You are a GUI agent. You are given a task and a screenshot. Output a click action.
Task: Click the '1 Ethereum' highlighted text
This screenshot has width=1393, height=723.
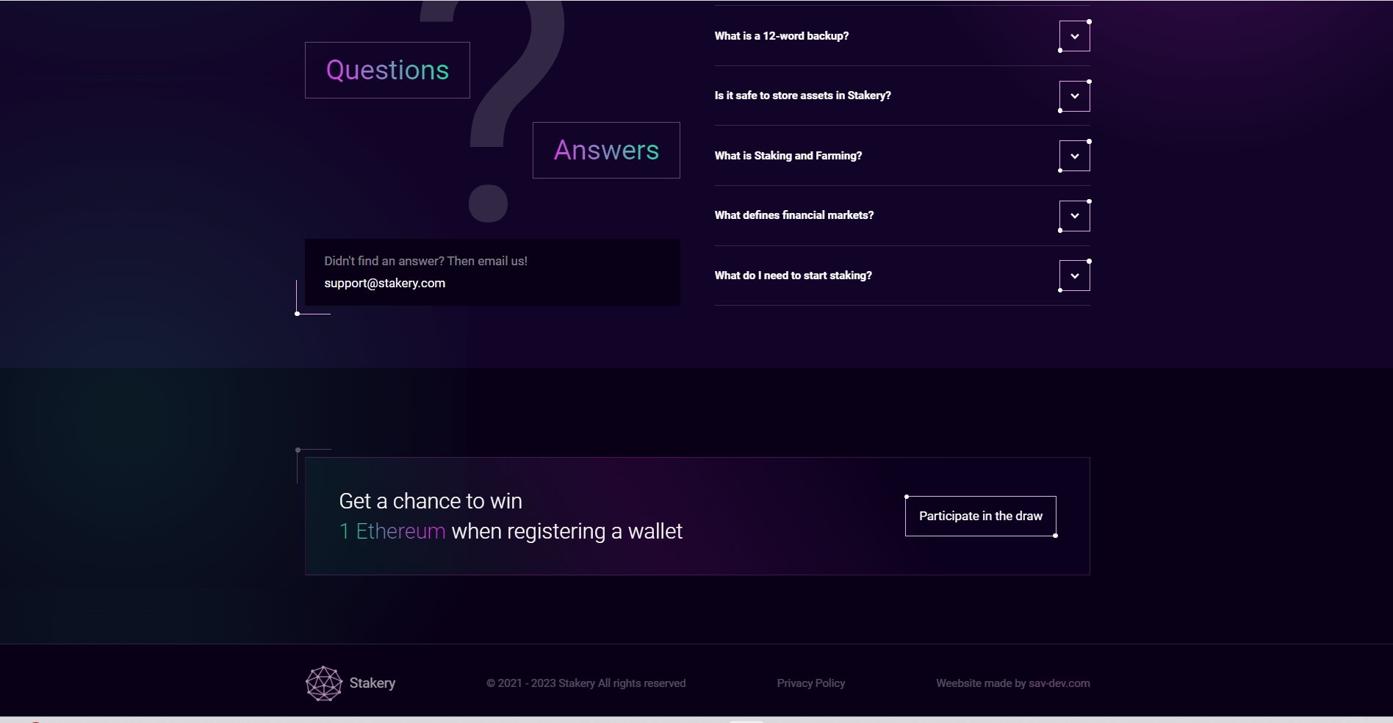(x=392, y=531)
